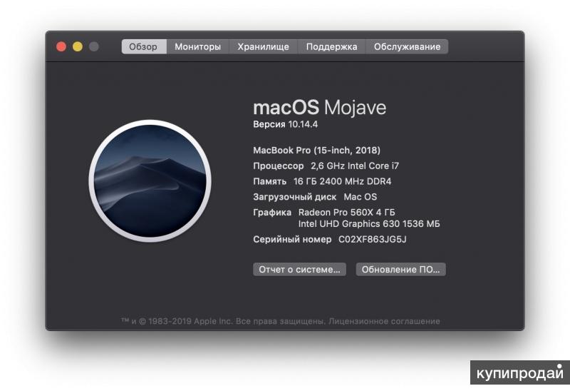570x391 pixels.
Task: Click the 2,6 GHz Intel Core i7 value
Action: click(355, 166)
